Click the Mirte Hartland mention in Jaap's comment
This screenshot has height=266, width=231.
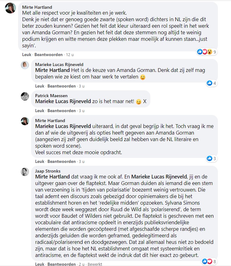(x=52, y=176)
